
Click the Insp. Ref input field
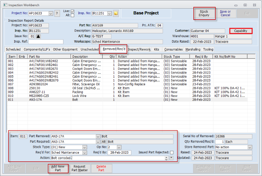[46, 42]
